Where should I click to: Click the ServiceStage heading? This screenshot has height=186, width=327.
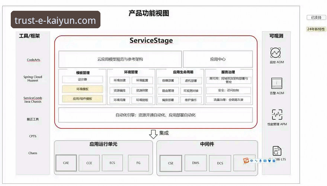(151, 41)
